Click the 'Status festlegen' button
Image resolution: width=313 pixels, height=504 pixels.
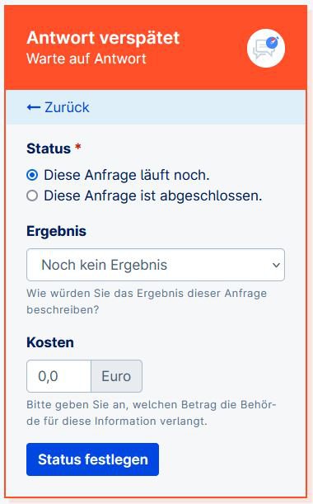92,459
